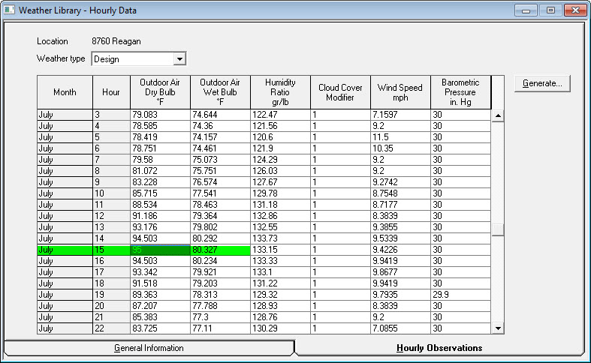Click the Hour column header
The image size is (591, 363).
(111, 92)
